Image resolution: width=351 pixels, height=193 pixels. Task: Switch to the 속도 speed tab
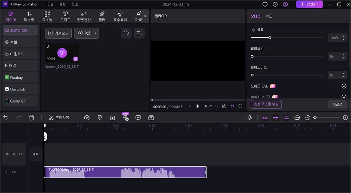(x=269, y=16)
